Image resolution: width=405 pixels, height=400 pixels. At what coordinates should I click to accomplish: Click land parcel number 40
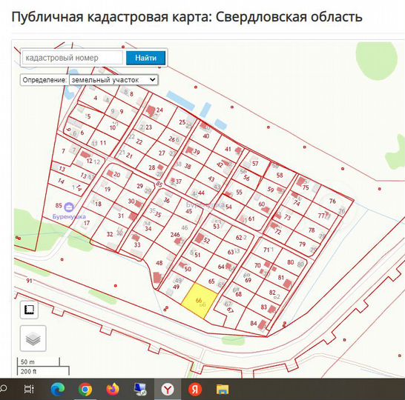pyautogui.click(x=206, y=136)
